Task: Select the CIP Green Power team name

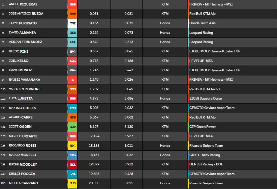Action: [x=203, y=127]
